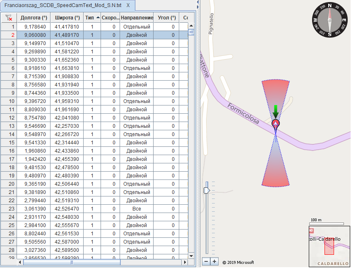Image resolution: width=351 pixels, height=268 pixels.
Task: Click the overview minimap thumbnail
Action: pyautogui.click(x=329, y=246)
